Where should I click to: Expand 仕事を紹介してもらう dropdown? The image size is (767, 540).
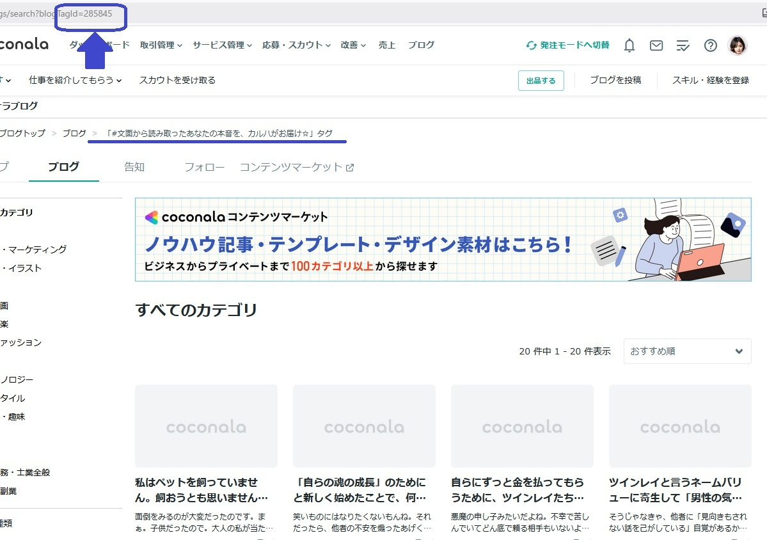pos(75,80)
